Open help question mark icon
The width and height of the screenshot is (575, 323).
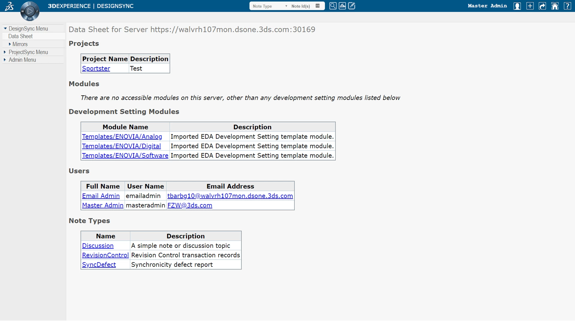coord(567,6)
